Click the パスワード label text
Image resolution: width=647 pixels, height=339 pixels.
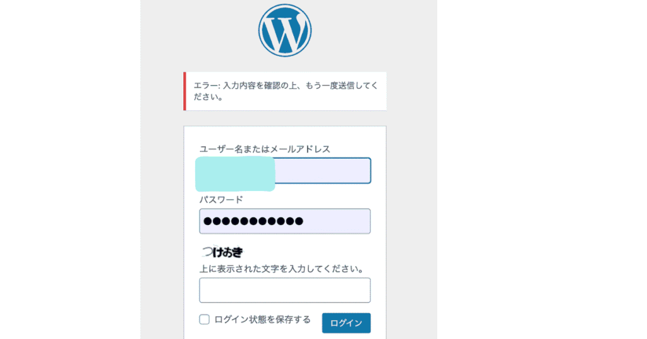point(221,199)
